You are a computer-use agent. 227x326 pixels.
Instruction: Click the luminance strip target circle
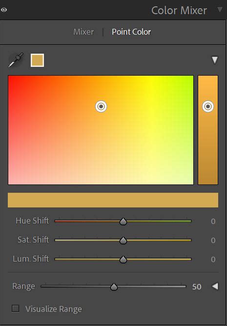(x=208, y=106)
